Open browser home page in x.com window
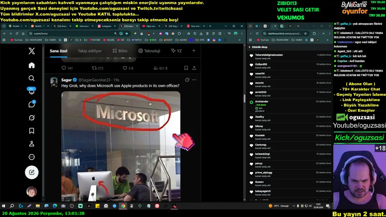Image resolution: width=386 pixels, height=217 pixels. pos(23,33)
